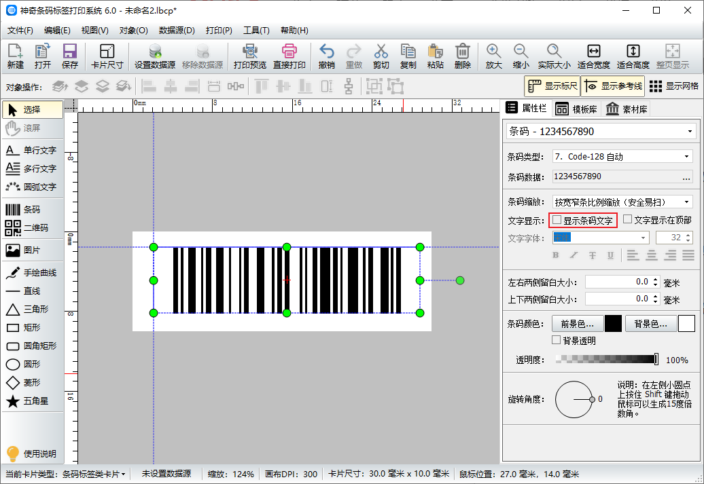Enable the 显示条码文字 checkbox
The width and height of the screenshot is (704, 484).
click(x=557, y=220)
